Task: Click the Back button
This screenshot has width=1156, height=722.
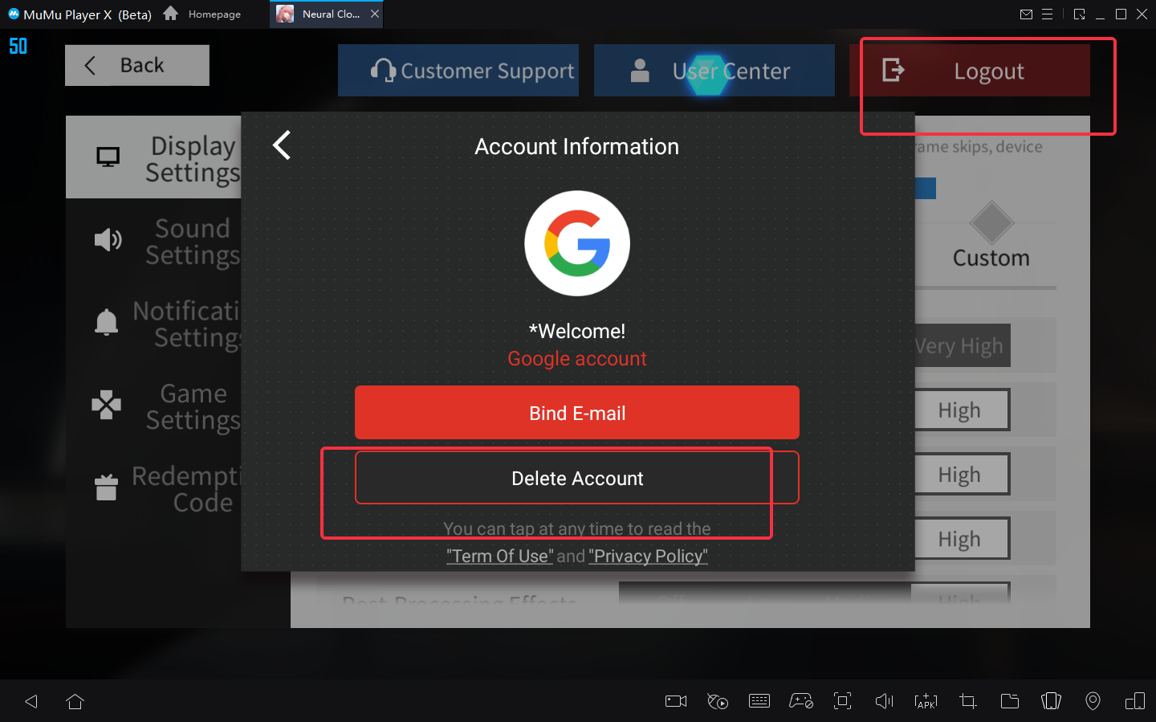Action: tap(137, 65)
